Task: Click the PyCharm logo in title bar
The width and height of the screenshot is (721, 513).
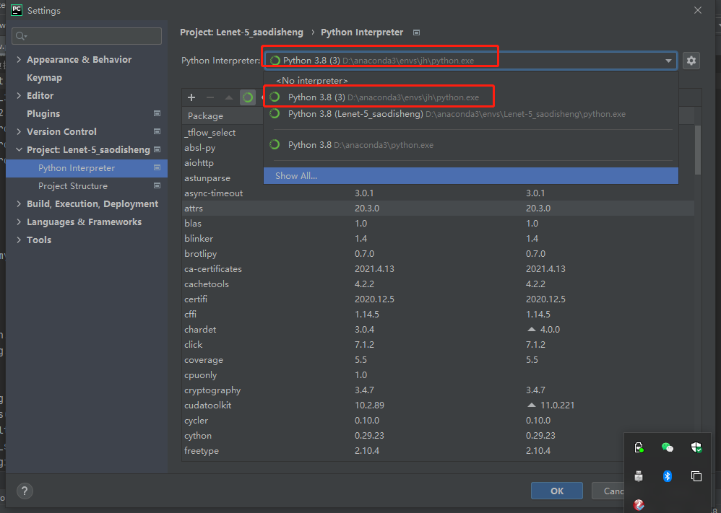Action: (x=17, y=10)
